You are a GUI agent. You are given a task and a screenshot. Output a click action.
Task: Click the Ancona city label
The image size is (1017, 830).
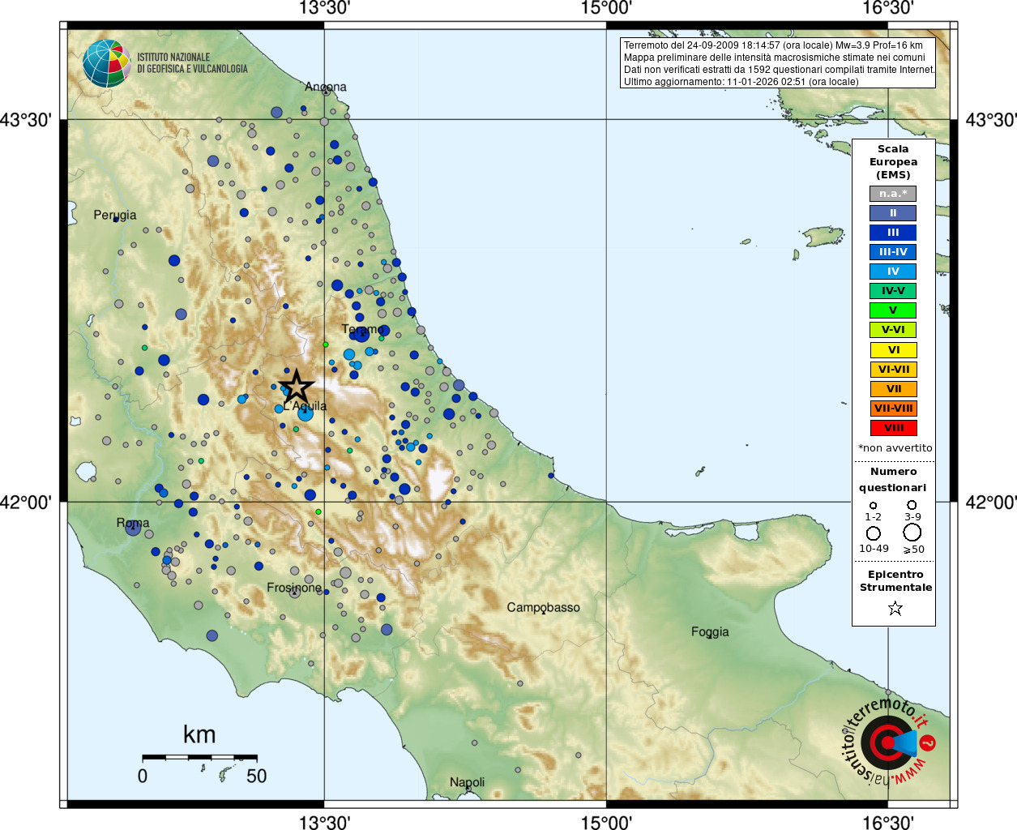coord(326,87)
